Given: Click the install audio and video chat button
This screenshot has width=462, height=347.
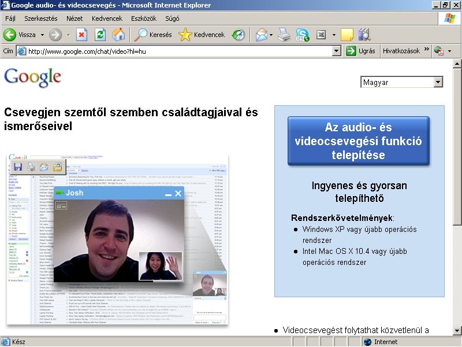Looking at the screenshot, I should (x=358, y=141).
